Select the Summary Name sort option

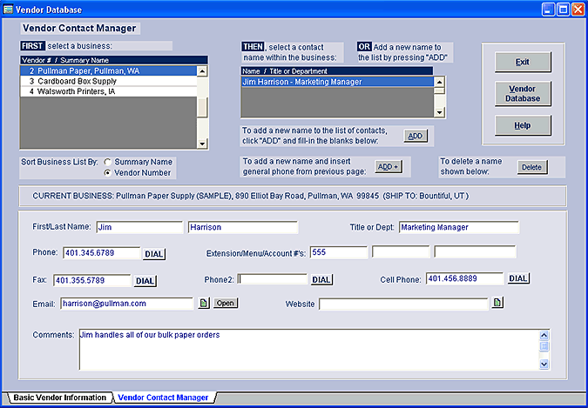pyautogui.click(x=108, y=162)
